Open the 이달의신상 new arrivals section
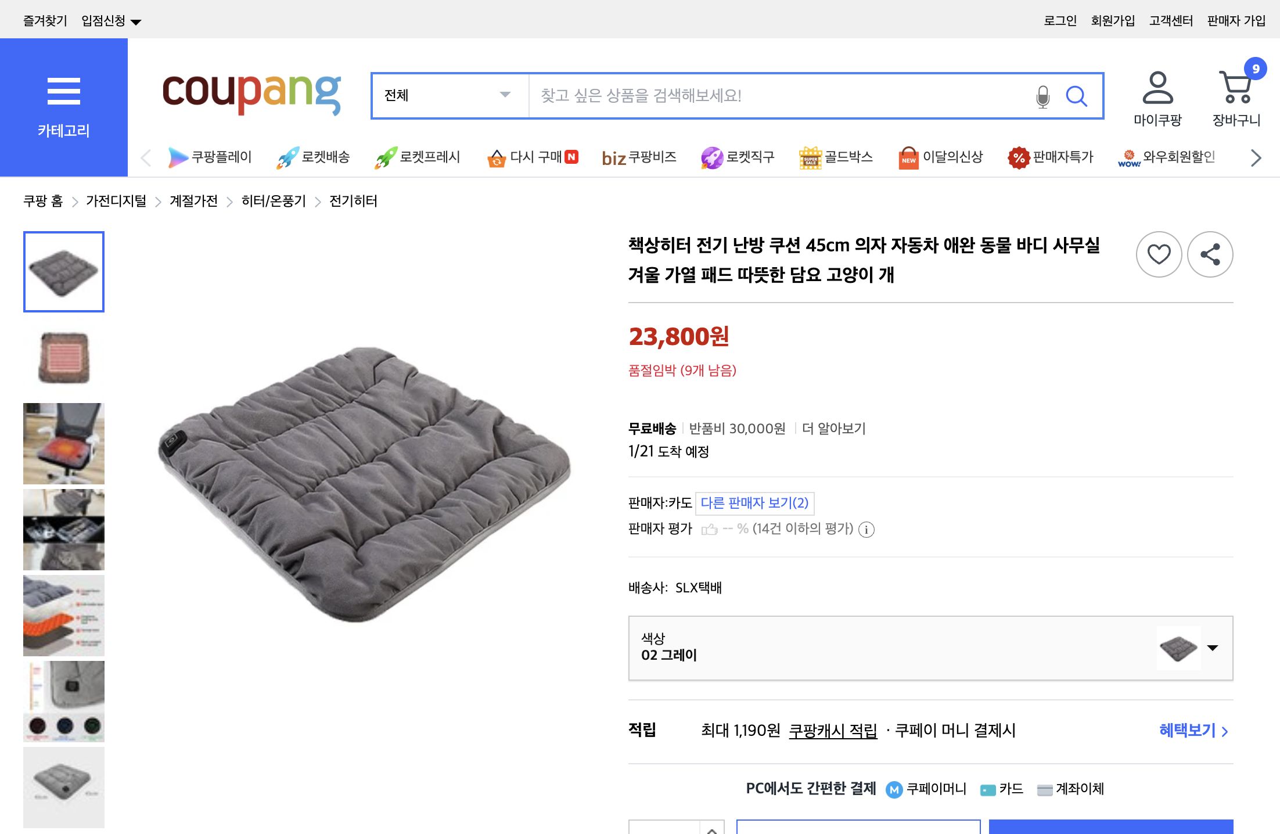Image resolution: width=1280 pixels, height=834 pixels. tap(941, 157)
